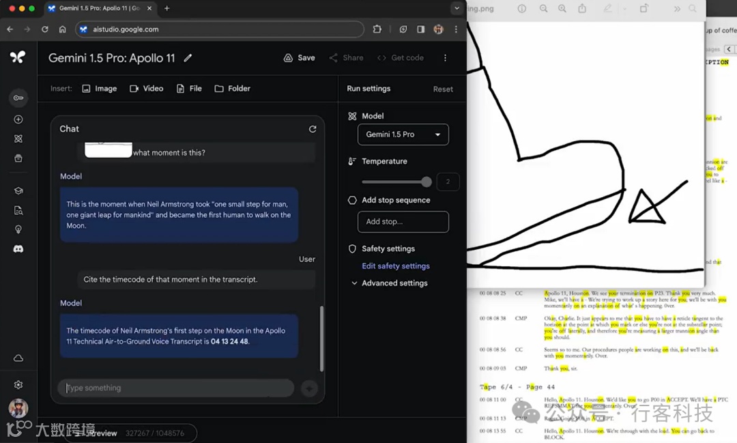Open the browser home page
Screen dimensions: 737x443
63,29
